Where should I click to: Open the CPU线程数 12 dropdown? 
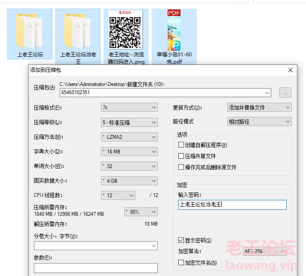click(118, 195)
